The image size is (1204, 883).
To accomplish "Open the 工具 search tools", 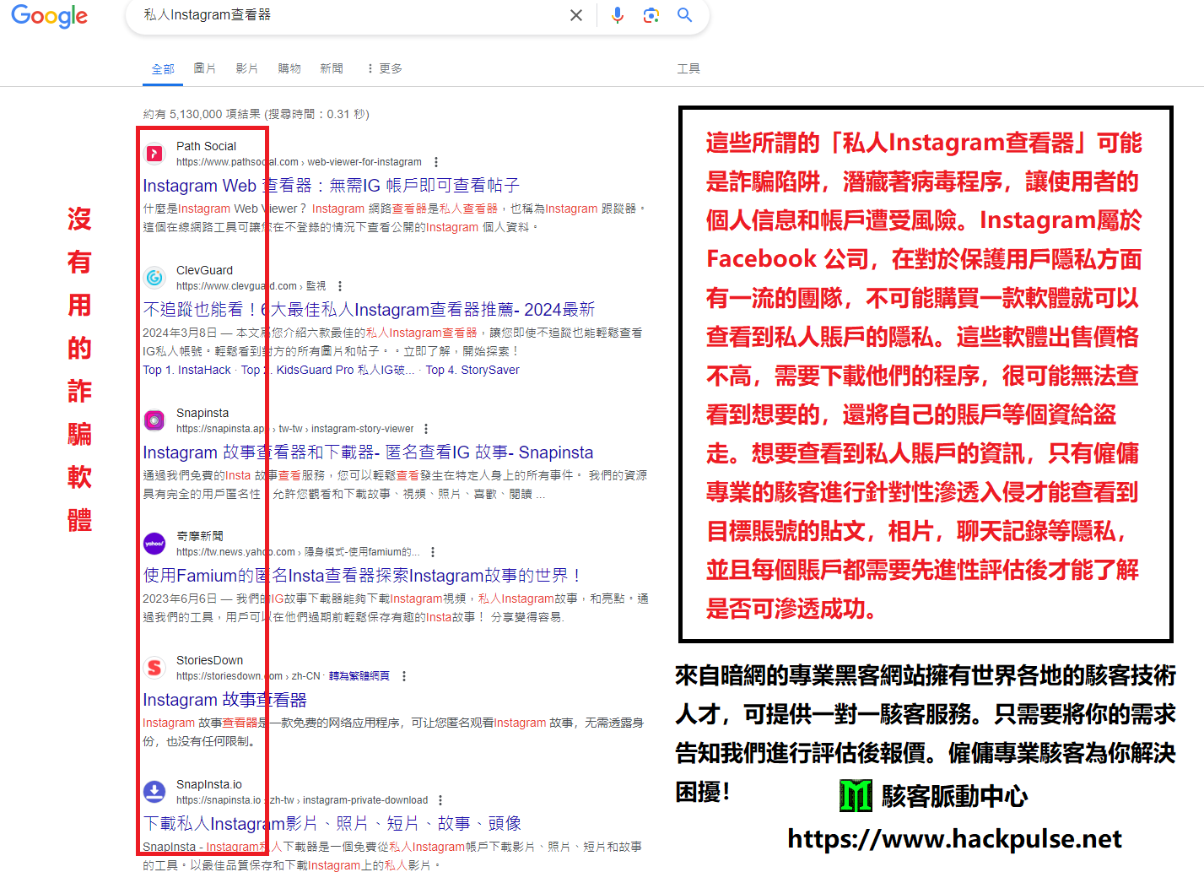I will [688, 68].
